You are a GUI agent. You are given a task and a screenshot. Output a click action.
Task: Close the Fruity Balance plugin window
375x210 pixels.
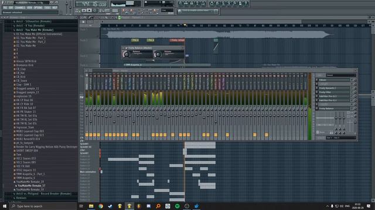(182, 48)
